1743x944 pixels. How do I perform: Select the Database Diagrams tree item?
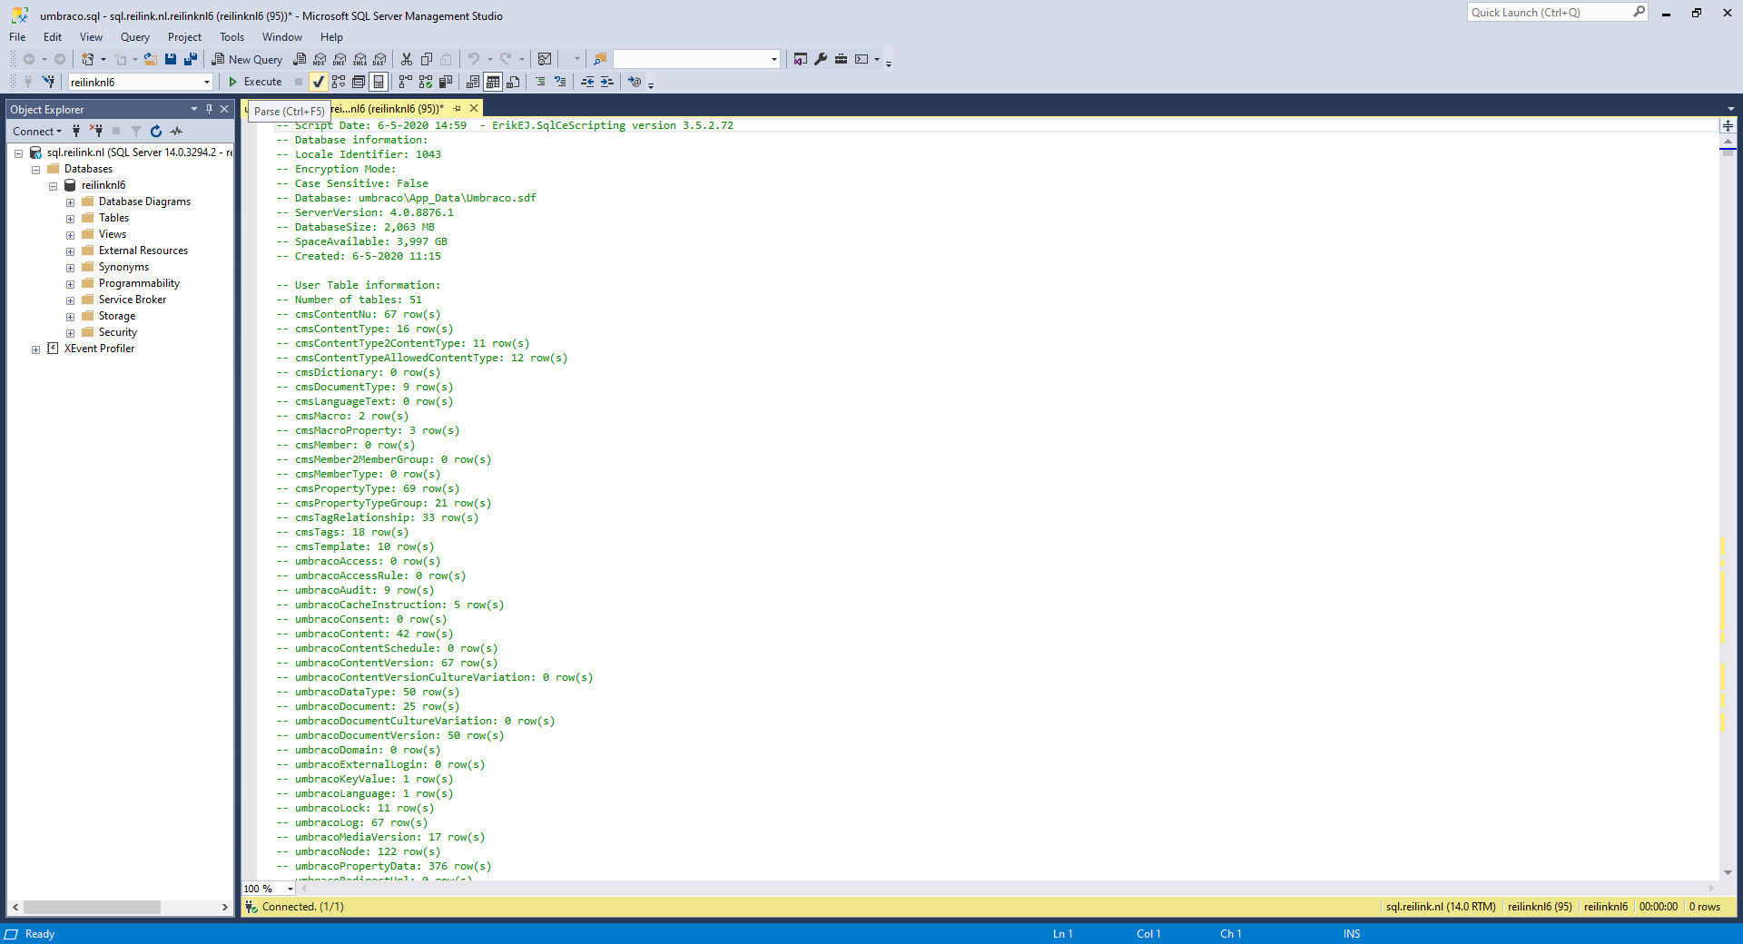coord(144,202)
